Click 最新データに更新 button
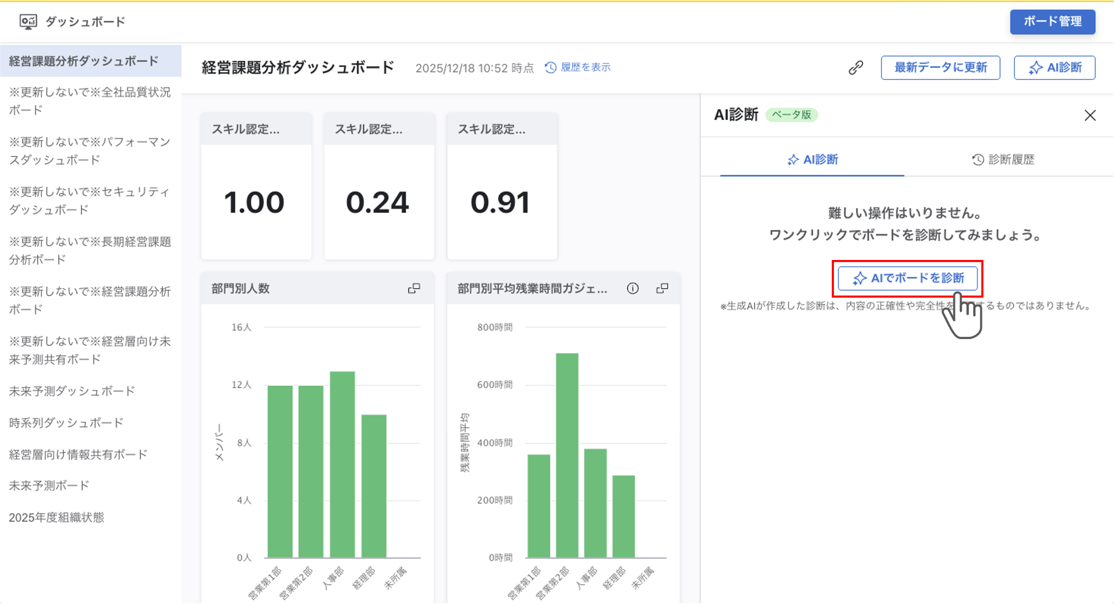This screenshot has height=604, width=1114. click(940, 67)
